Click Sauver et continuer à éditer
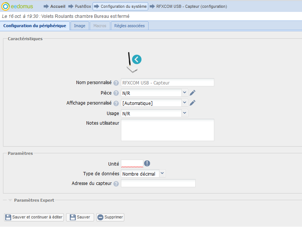Screen dimensions: 302x227 [x=34, y=217]
